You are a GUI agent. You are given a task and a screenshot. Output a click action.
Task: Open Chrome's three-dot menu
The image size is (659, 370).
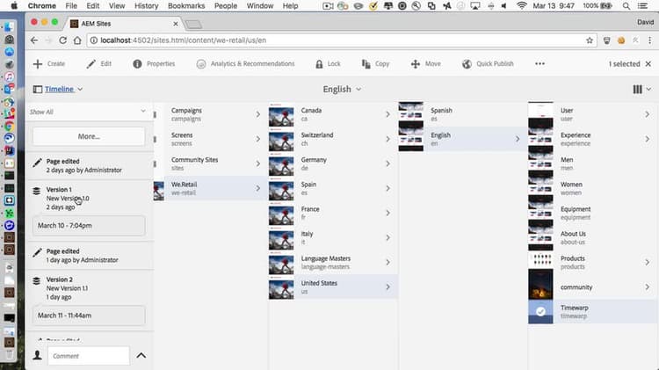[x=649, y=40]
